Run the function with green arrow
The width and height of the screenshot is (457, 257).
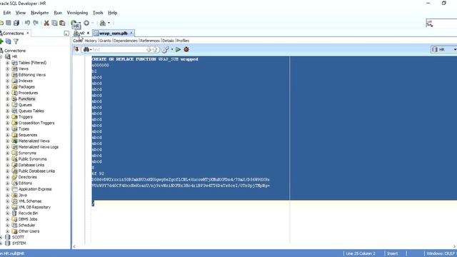178,49
